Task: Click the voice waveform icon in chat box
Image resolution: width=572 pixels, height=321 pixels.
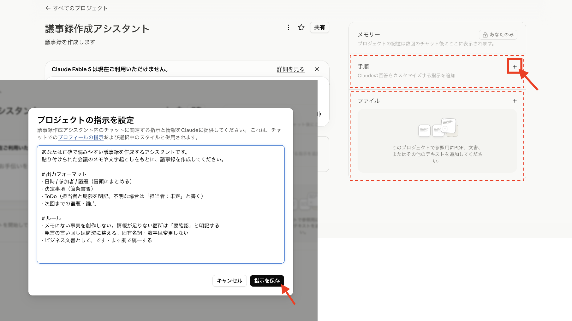Action: click(x=319, y=114)
